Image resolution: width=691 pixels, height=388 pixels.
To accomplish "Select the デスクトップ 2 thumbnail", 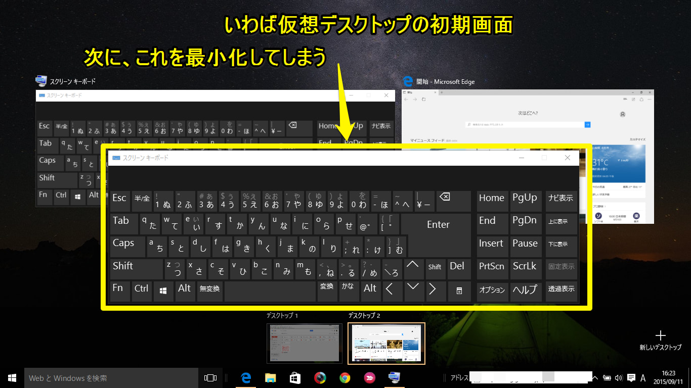I will (386, 343).
